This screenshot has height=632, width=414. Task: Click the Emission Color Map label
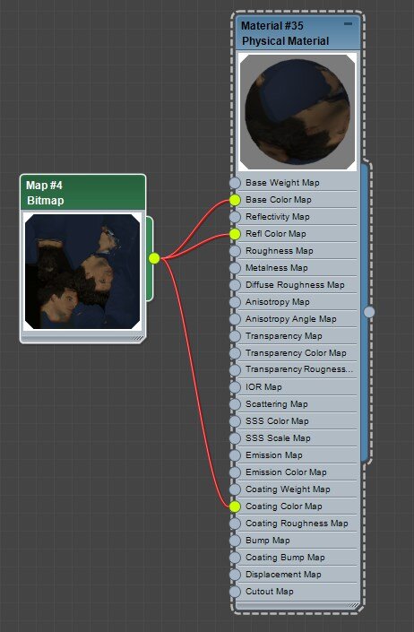pyautogui.click(x=286, y=472)
